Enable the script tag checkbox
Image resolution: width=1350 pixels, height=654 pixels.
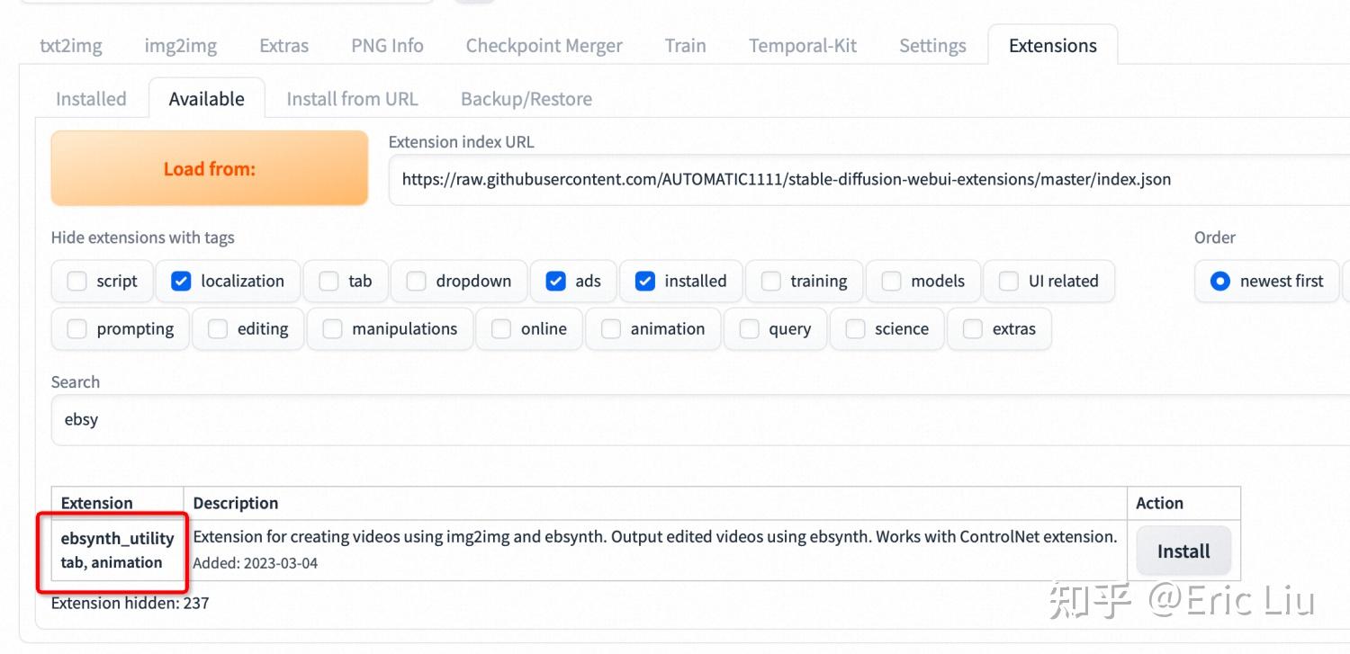coord(76,282)
